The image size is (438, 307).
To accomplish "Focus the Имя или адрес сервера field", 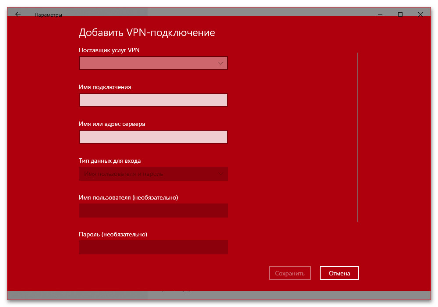I will pos(153,137).
